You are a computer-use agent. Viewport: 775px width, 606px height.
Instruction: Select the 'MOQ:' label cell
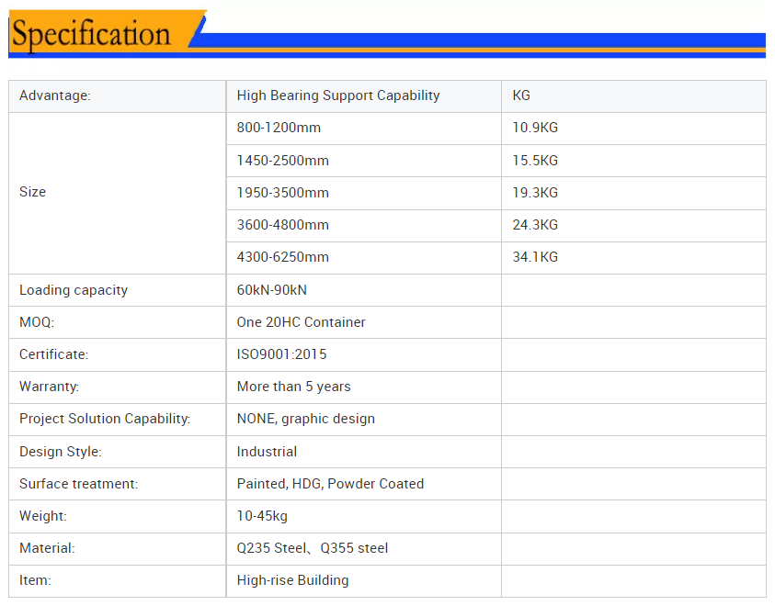(x=117, y=322)
